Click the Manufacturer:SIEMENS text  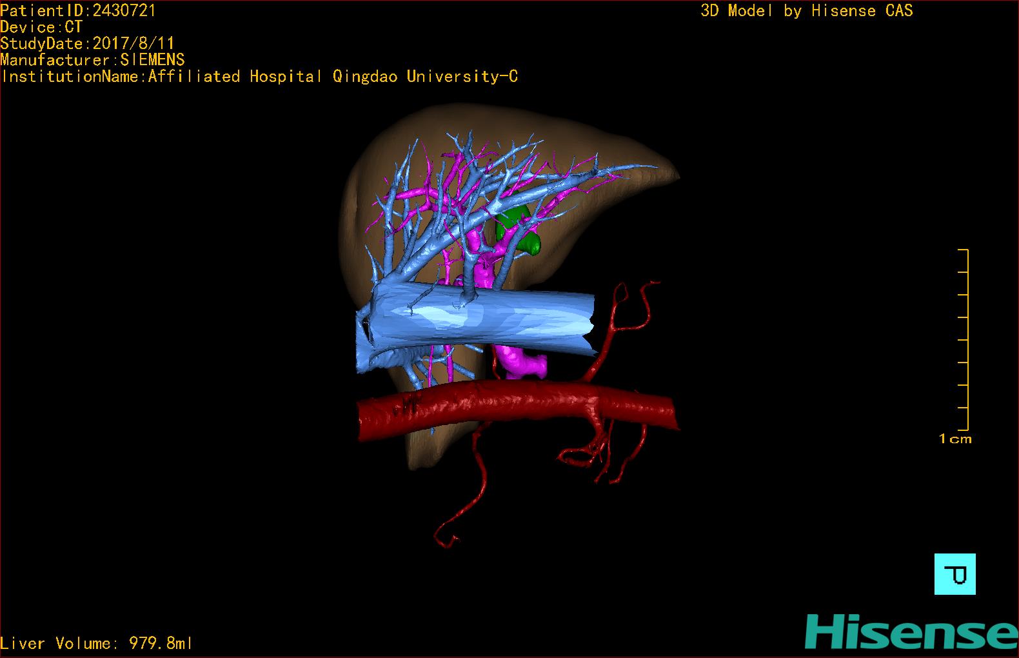(x=92, y=60)
